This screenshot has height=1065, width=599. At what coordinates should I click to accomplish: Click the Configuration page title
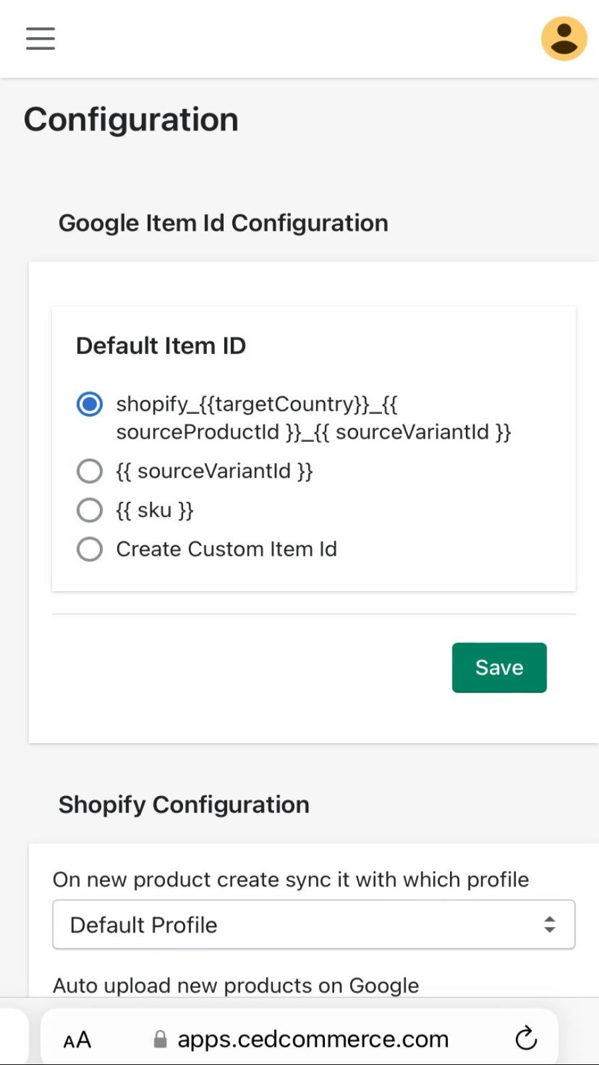[x=131, y=120]
